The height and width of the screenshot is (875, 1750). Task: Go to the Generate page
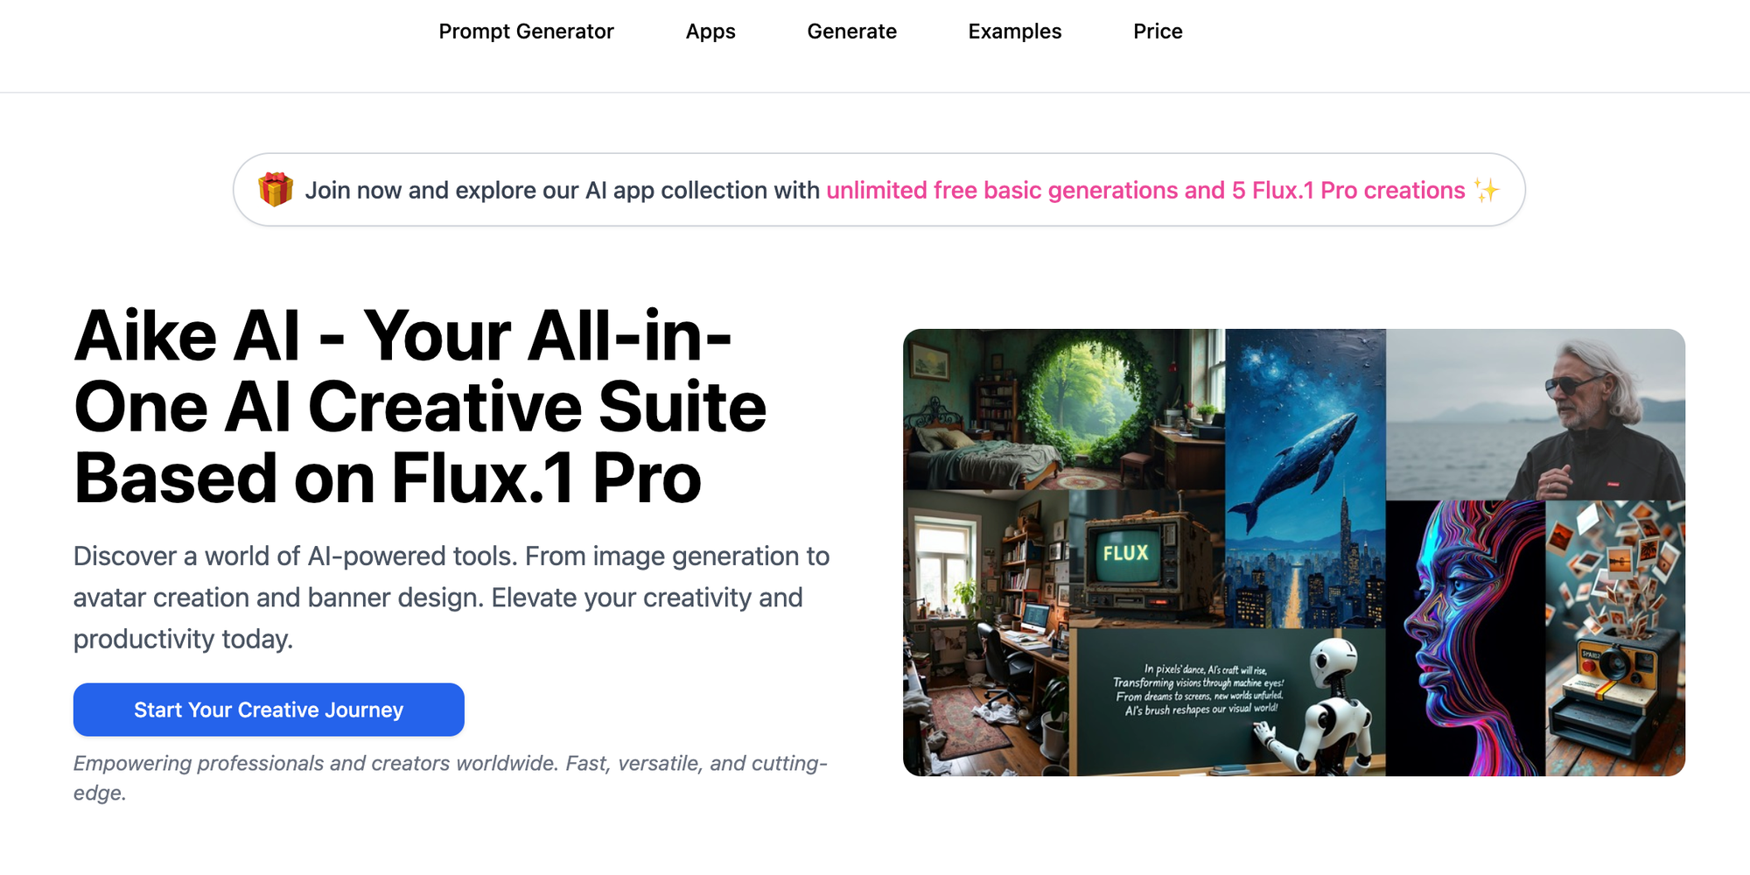tap(851, 31)
